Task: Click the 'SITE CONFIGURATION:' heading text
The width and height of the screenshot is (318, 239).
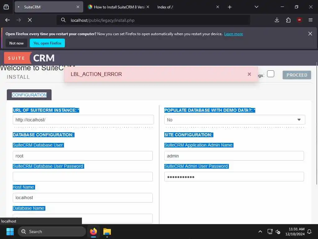Action: pos(189,135)
